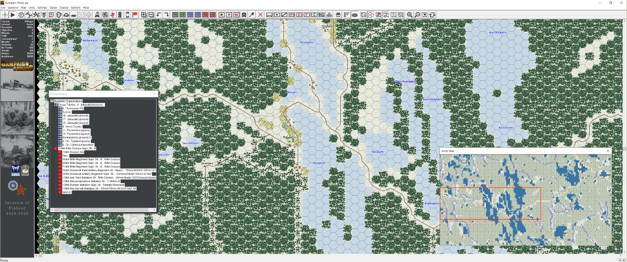Viewport: 627px width, 262px height.
Task: Open the Help menu
Action: pos(86,8)
